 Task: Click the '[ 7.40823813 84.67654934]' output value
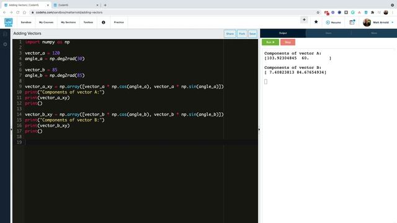coord(295,72)
